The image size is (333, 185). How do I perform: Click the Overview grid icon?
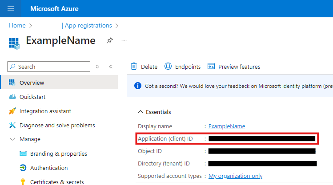12,83
